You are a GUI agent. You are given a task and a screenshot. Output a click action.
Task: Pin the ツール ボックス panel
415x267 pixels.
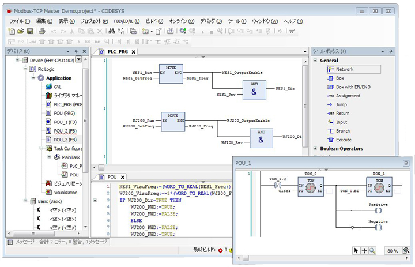coord(391,51)
